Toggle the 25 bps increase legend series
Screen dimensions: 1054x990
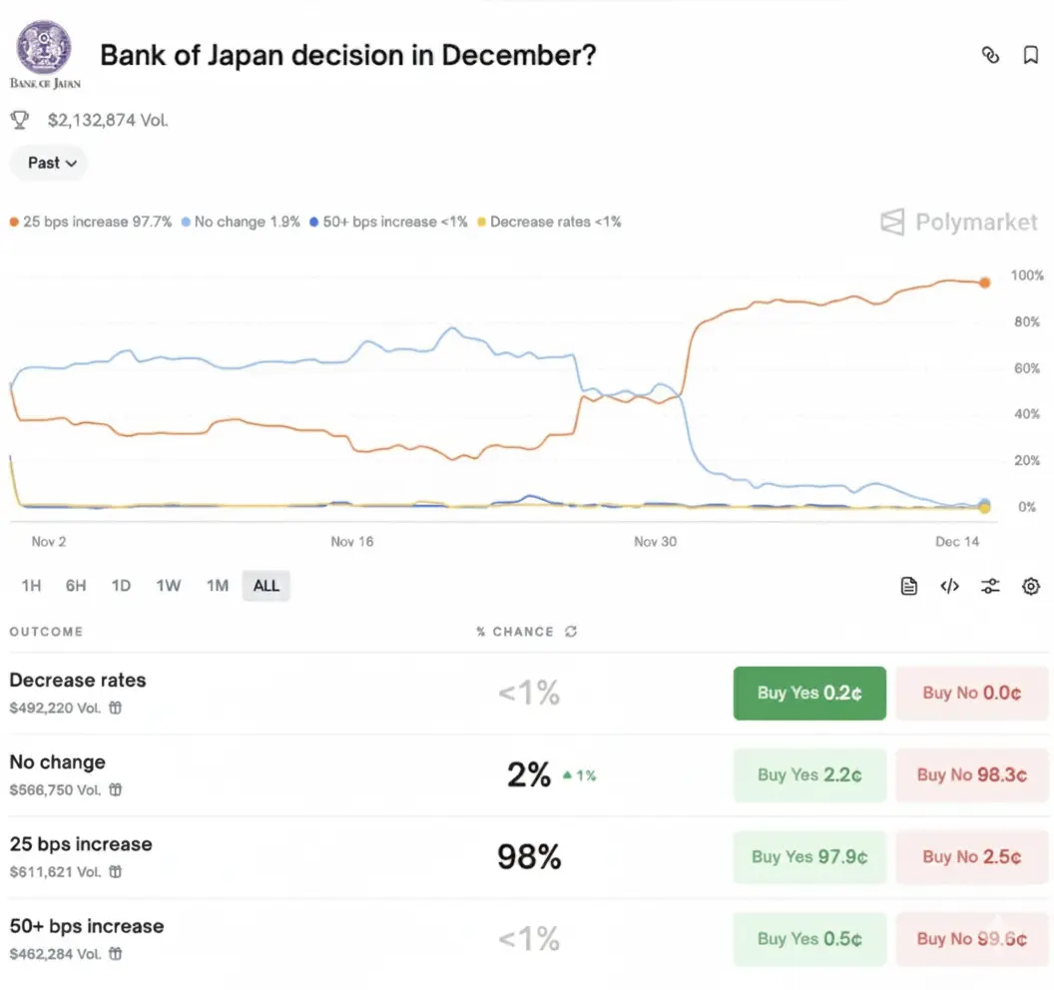(91, 222)
